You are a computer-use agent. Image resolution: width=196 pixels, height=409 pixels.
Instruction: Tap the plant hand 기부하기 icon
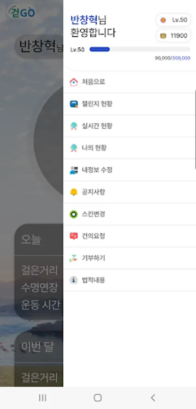click(73, 258)
